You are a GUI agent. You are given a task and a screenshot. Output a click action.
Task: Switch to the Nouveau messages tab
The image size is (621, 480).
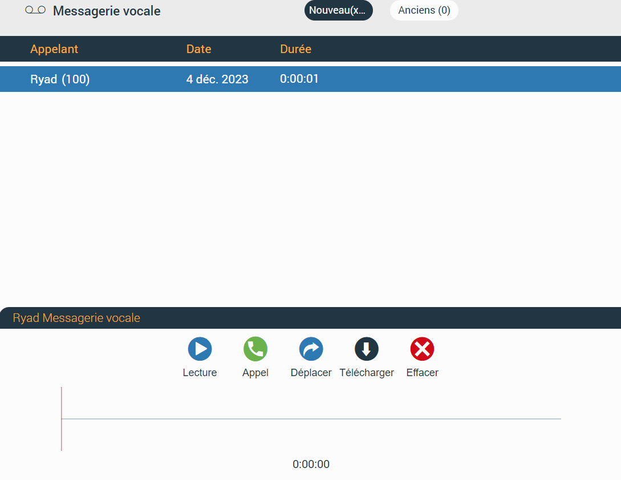coord(338,10)
